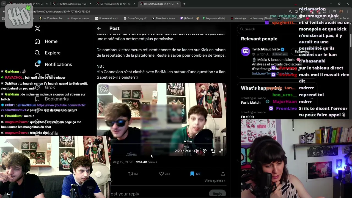Screen dimensions: 352x198
Task: Switch to the TwitchGauchiste tab ending Je
Action: [x=71, y=4]
